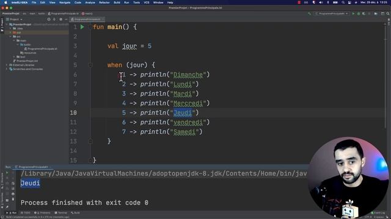Open the Problems tool window tab
391x219 pixels.
click(x=42, y=213)
